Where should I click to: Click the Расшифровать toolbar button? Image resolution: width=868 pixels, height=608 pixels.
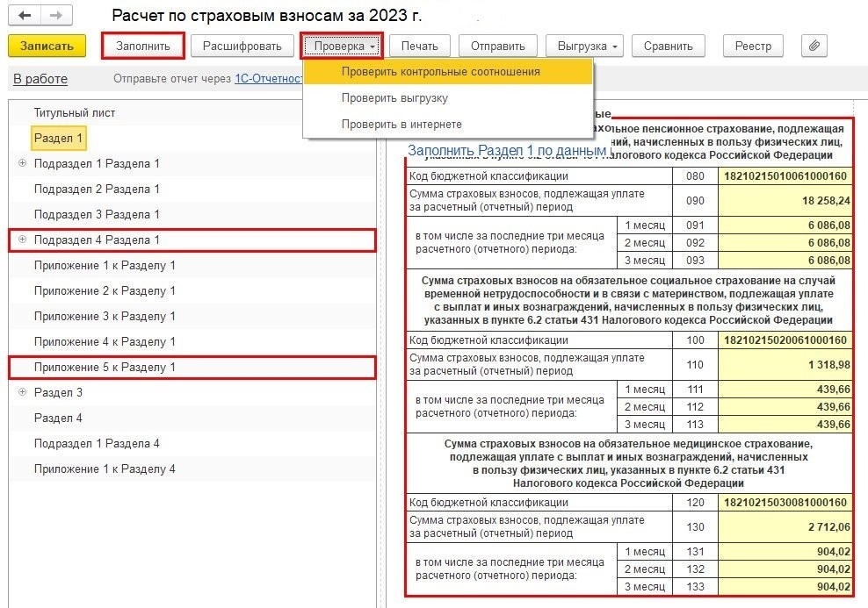[x=242, y=46]
